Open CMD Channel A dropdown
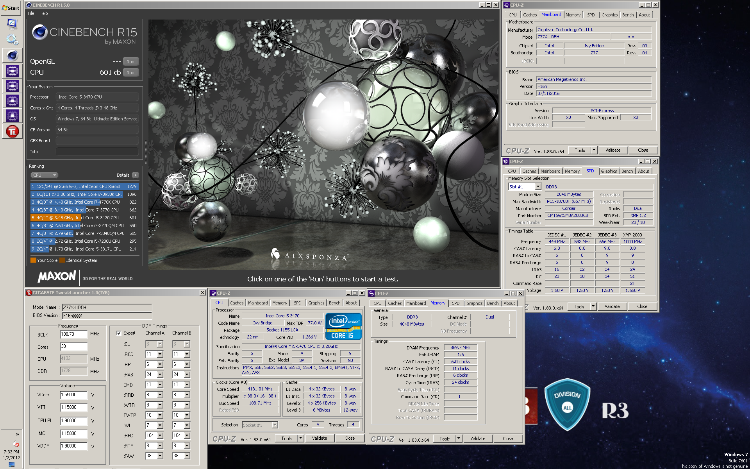Viewport: 750px width, 469px height. click(x=160, y=385)
